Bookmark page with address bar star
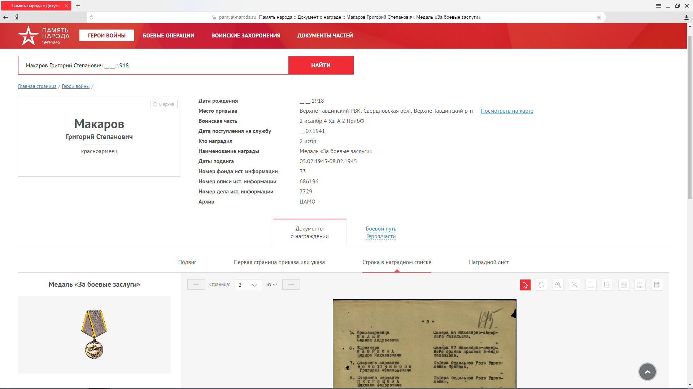Image resolution: width=693 pixels, height=389 pixels. pyautogui.click(x=599, y=17)
